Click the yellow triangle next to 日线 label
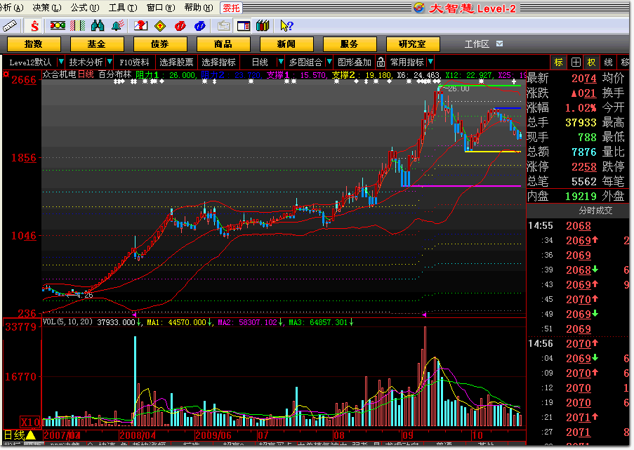The height and width of the screenshot is (450, 634). point(31,435)
